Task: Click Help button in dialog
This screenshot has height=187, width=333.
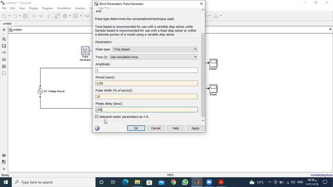Action: click(x=175, y=128)
